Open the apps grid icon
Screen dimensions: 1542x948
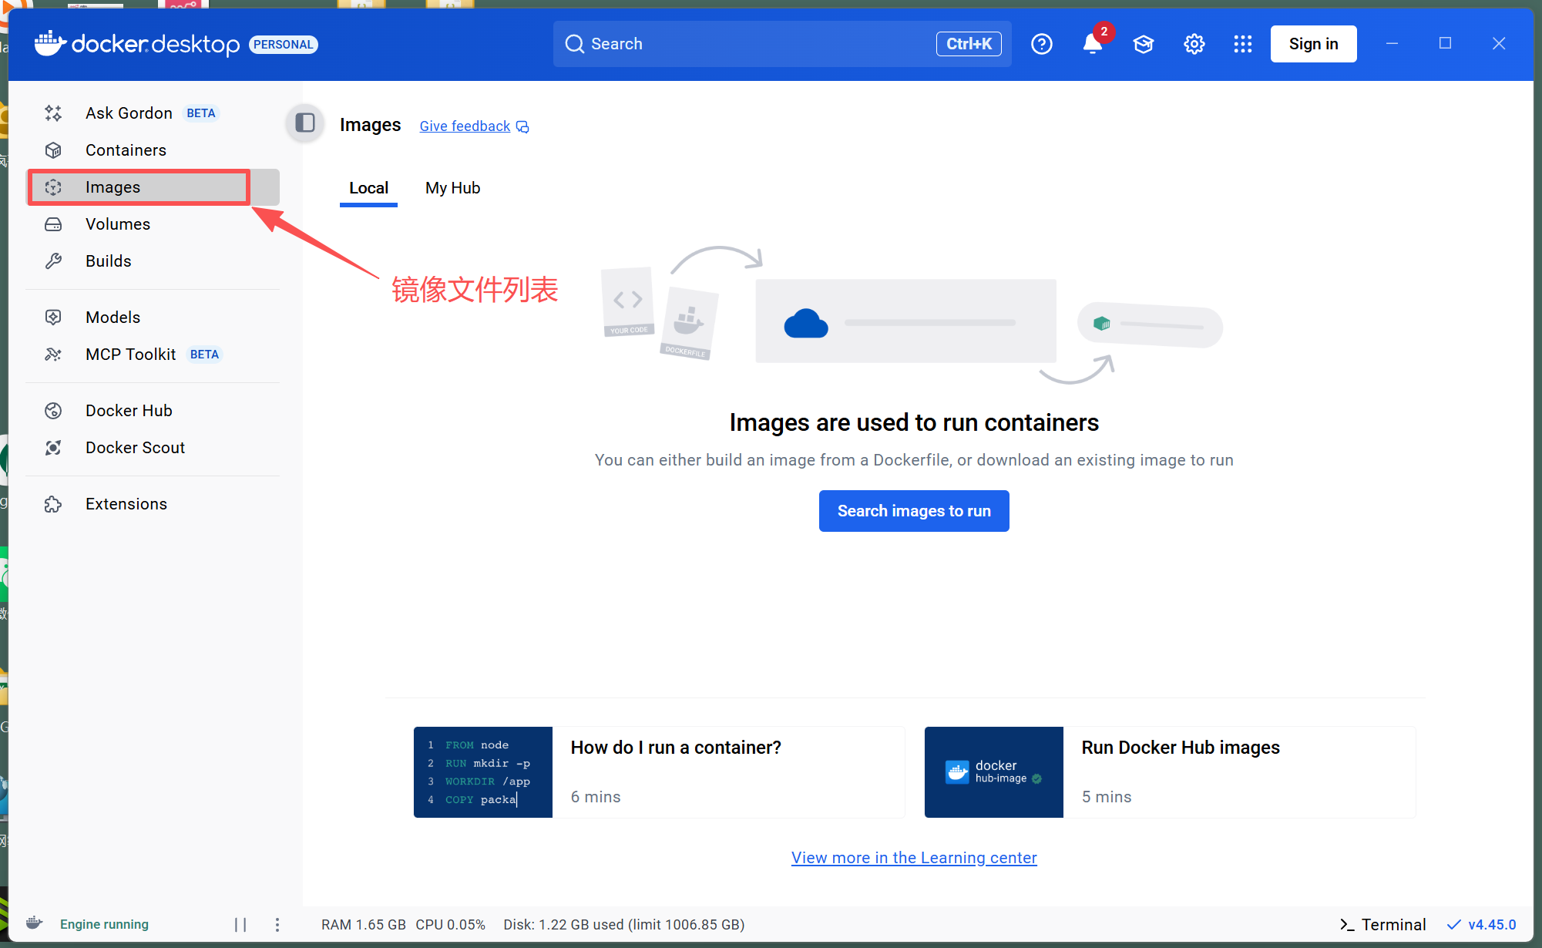(x=1242, y=44)
